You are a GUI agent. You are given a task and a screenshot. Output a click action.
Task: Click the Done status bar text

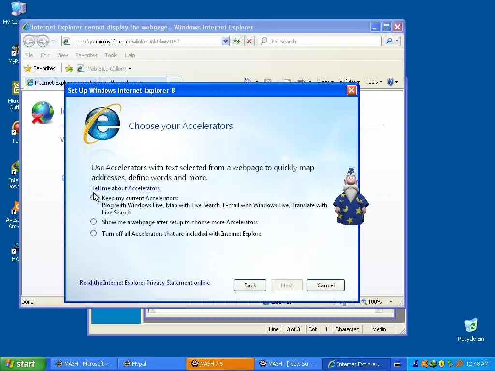(28, 302)
